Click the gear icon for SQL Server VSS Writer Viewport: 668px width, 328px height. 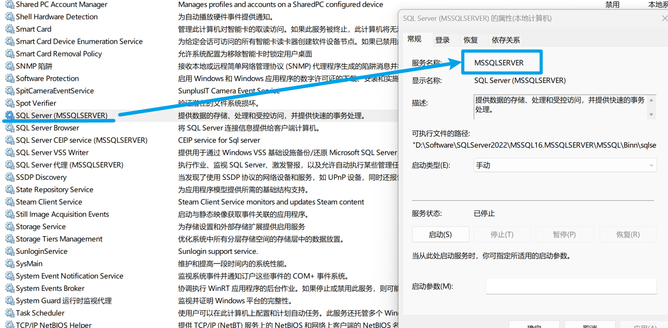(x=10, y=152)
